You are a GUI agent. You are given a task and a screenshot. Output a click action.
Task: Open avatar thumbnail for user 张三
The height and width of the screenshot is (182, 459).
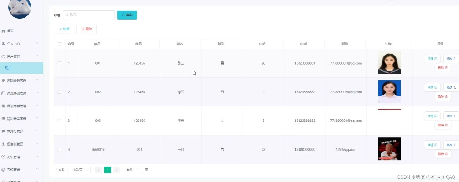(389, 63)
